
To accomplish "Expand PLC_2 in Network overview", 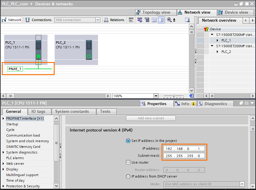I will click(x=217, y=52).
